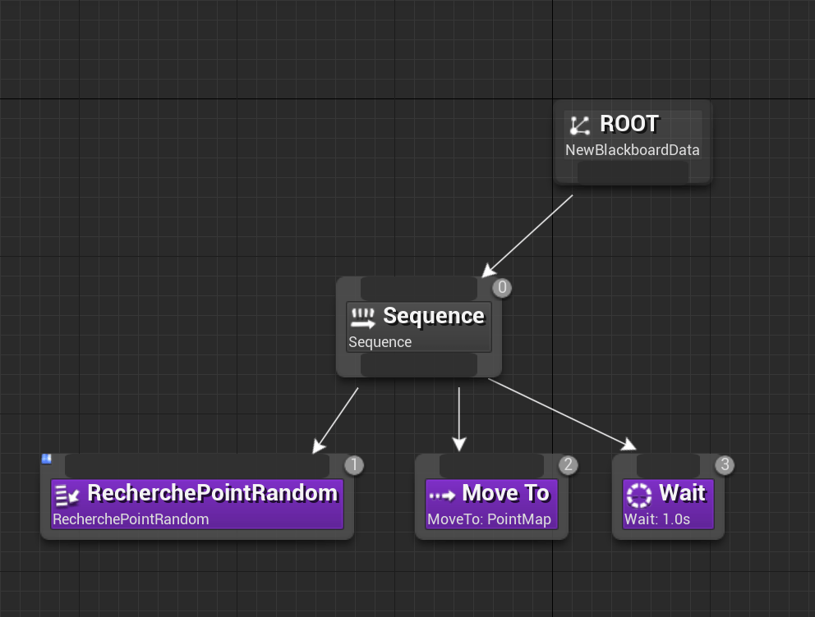Screen dimensions: 815x617
Task: Click the Sequence node's top input pin
Action: click(x=419, y=289)
